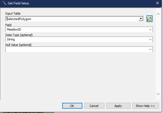The width and height of the screenshot is (163, 113).
Task: Focus the empty Null Value input box
Action: [77, 49]
